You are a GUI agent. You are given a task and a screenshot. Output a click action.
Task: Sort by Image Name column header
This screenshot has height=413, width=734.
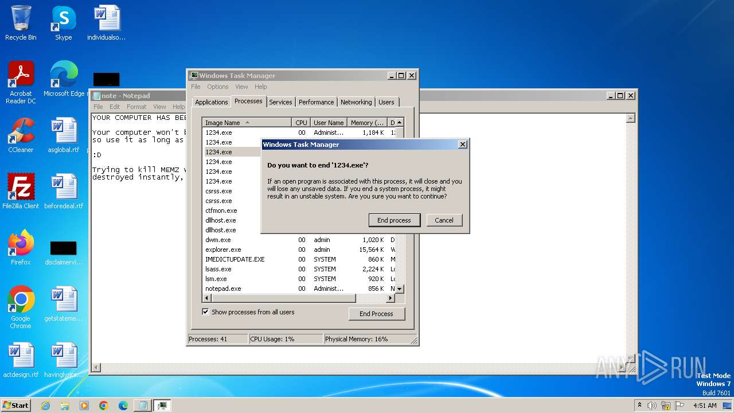247,122
